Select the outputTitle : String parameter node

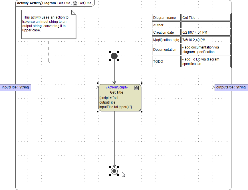(231, 87)
